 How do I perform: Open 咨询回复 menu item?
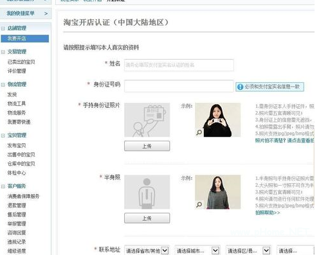(17, 233)
